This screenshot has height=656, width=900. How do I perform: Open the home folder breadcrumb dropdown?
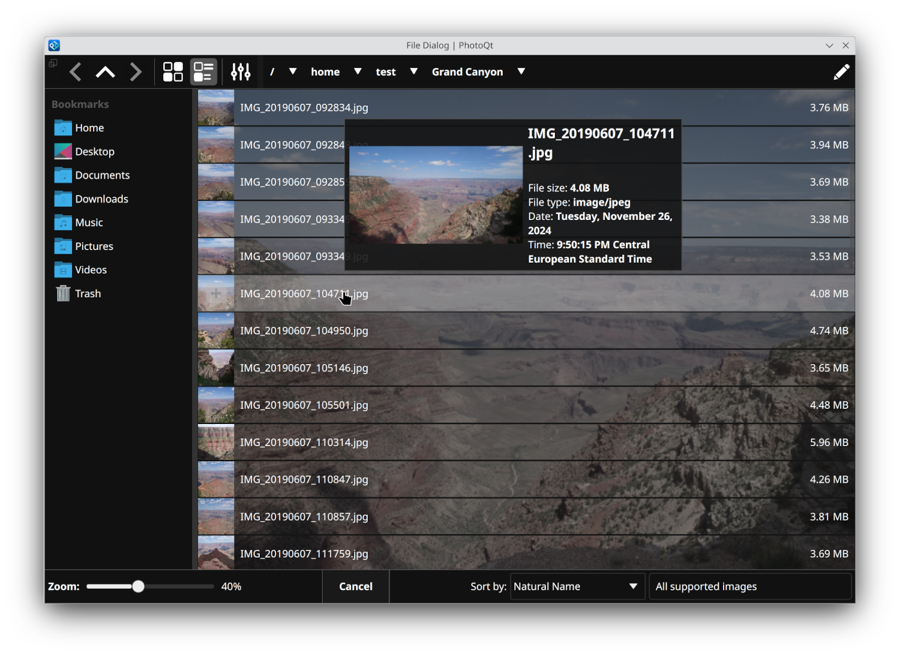[x=358, y=71]
